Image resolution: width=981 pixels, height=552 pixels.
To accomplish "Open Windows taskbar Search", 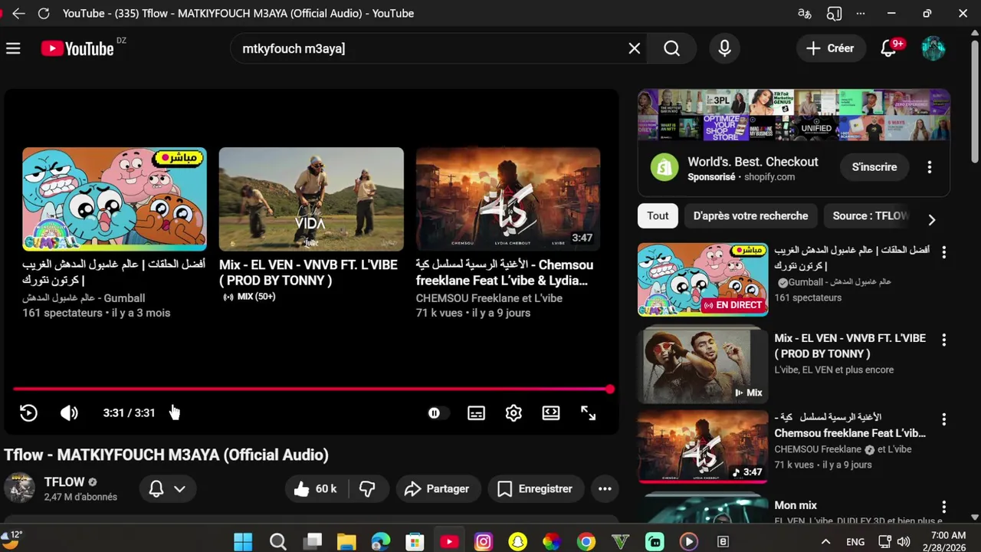I will pyautogui.click(x=277, y=542).
